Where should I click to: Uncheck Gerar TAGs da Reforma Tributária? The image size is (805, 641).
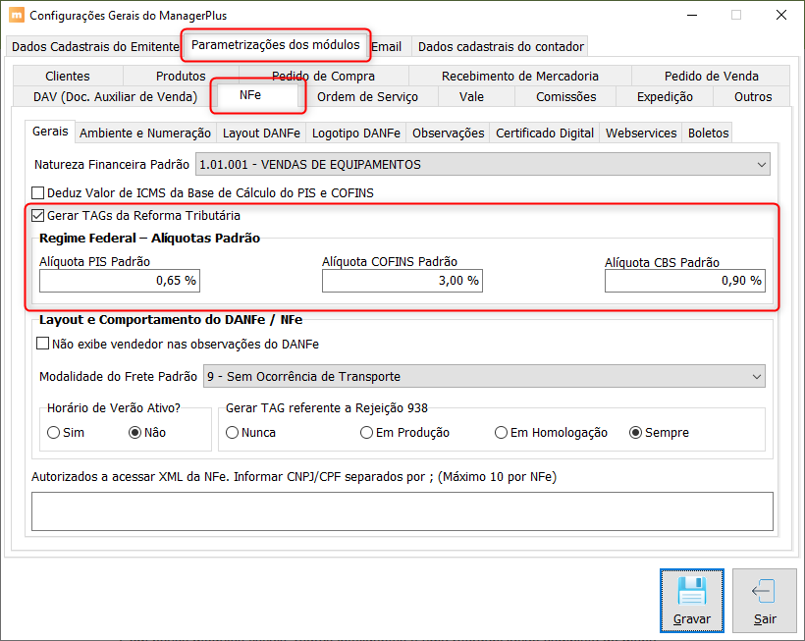click(39, 216)
